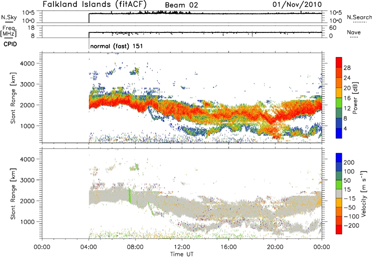Click the "-50" velocity colorbar tick label
Image resolution: width=372 pixels, height=257 pixels.
click(x=350, y=207)
